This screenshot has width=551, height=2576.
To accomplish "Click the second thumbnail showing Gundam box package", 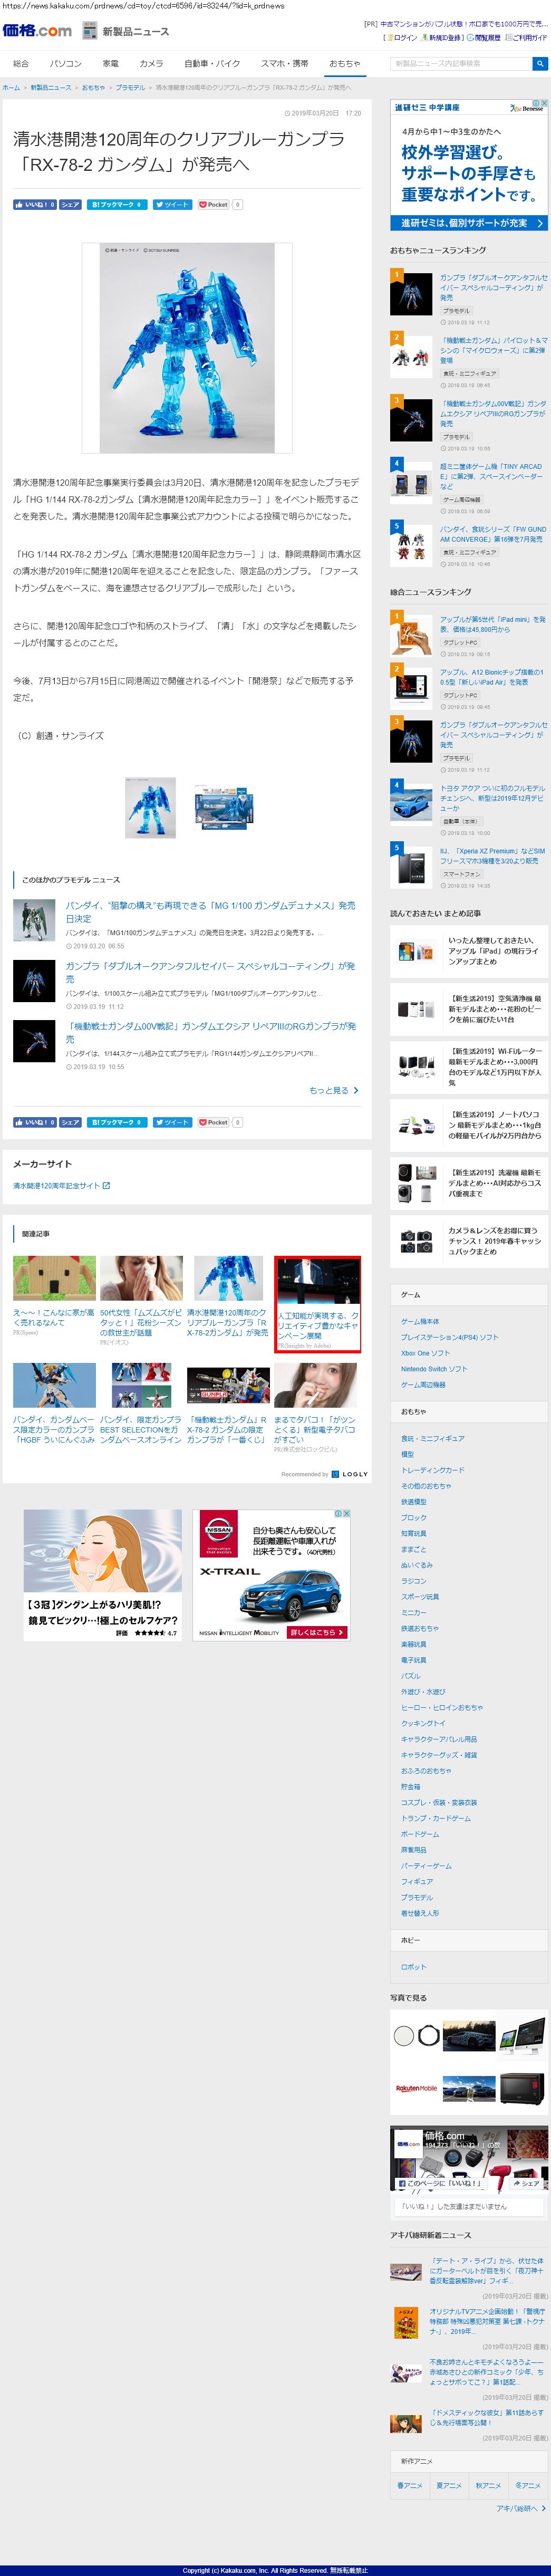I will coord(224,808).
